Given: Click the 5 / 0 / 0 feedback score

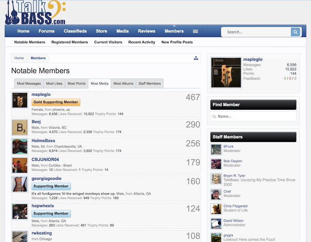Looking at the screenshot, I should pos(290,79).
